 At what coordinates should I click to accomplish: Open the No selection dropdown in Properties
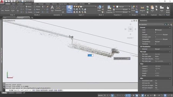coord(151,25)
